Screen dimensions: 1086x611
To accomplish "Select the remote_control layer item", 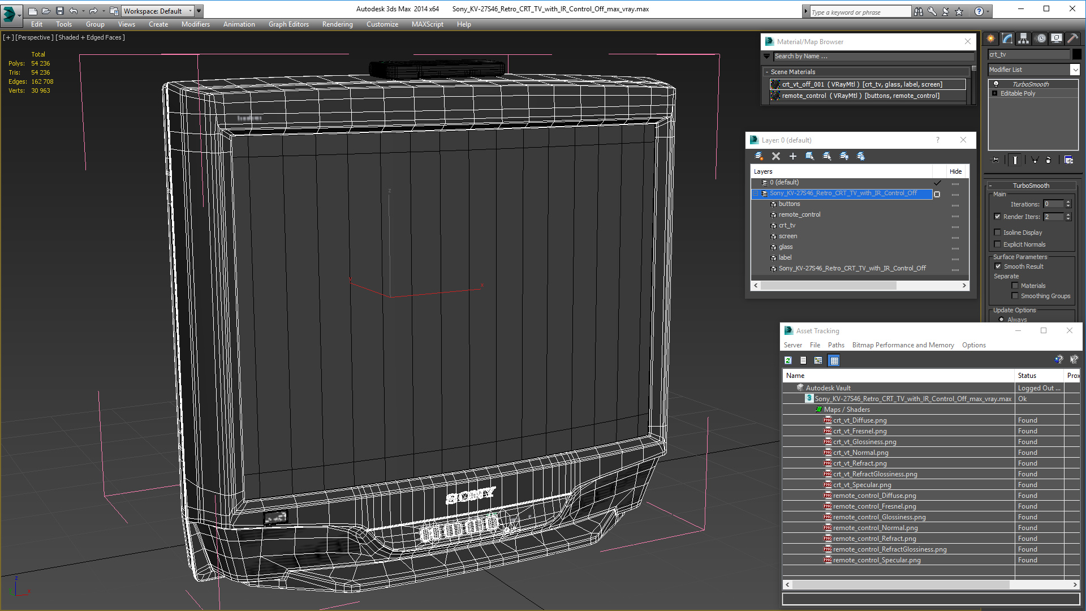I will tap(799, 214).
